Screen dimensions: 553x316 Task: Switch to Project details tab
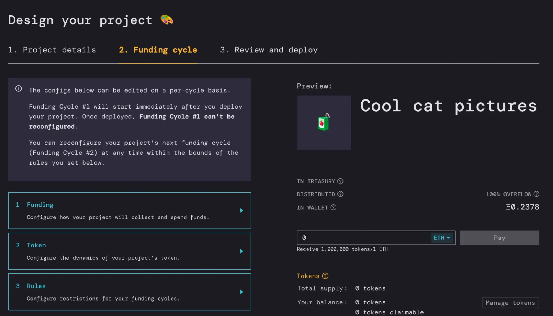click(x=52, y=50)
